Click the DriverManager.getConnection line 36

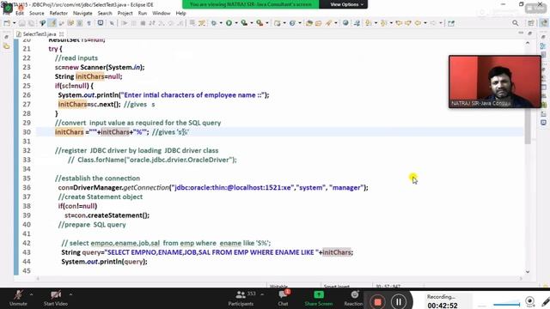pos(213,188)
